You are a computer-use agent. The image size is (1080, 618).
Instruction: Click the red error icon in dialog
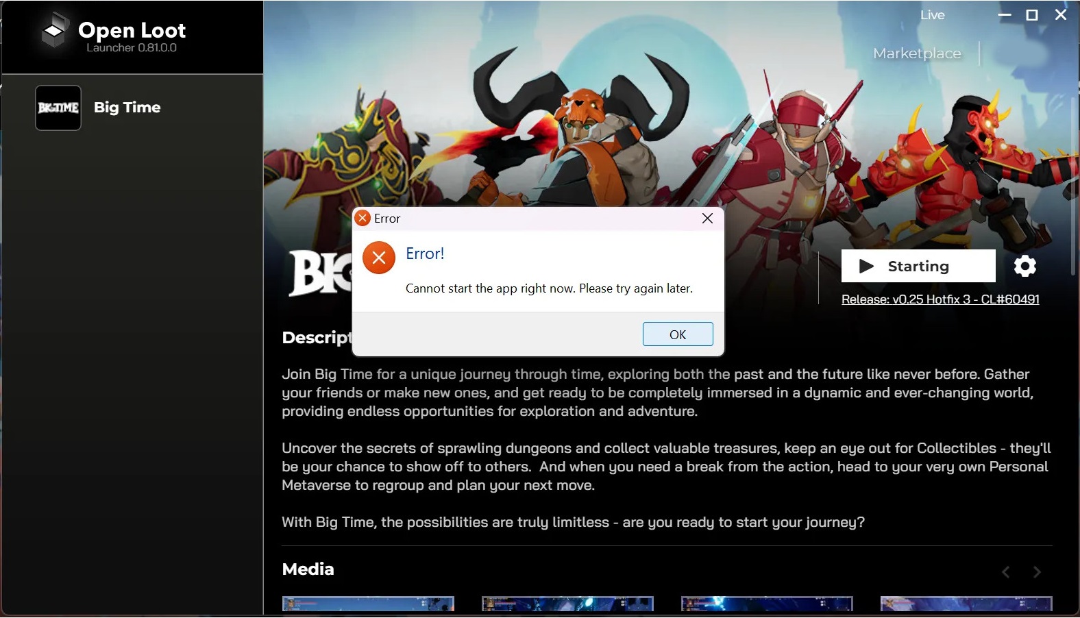point(379,258)
